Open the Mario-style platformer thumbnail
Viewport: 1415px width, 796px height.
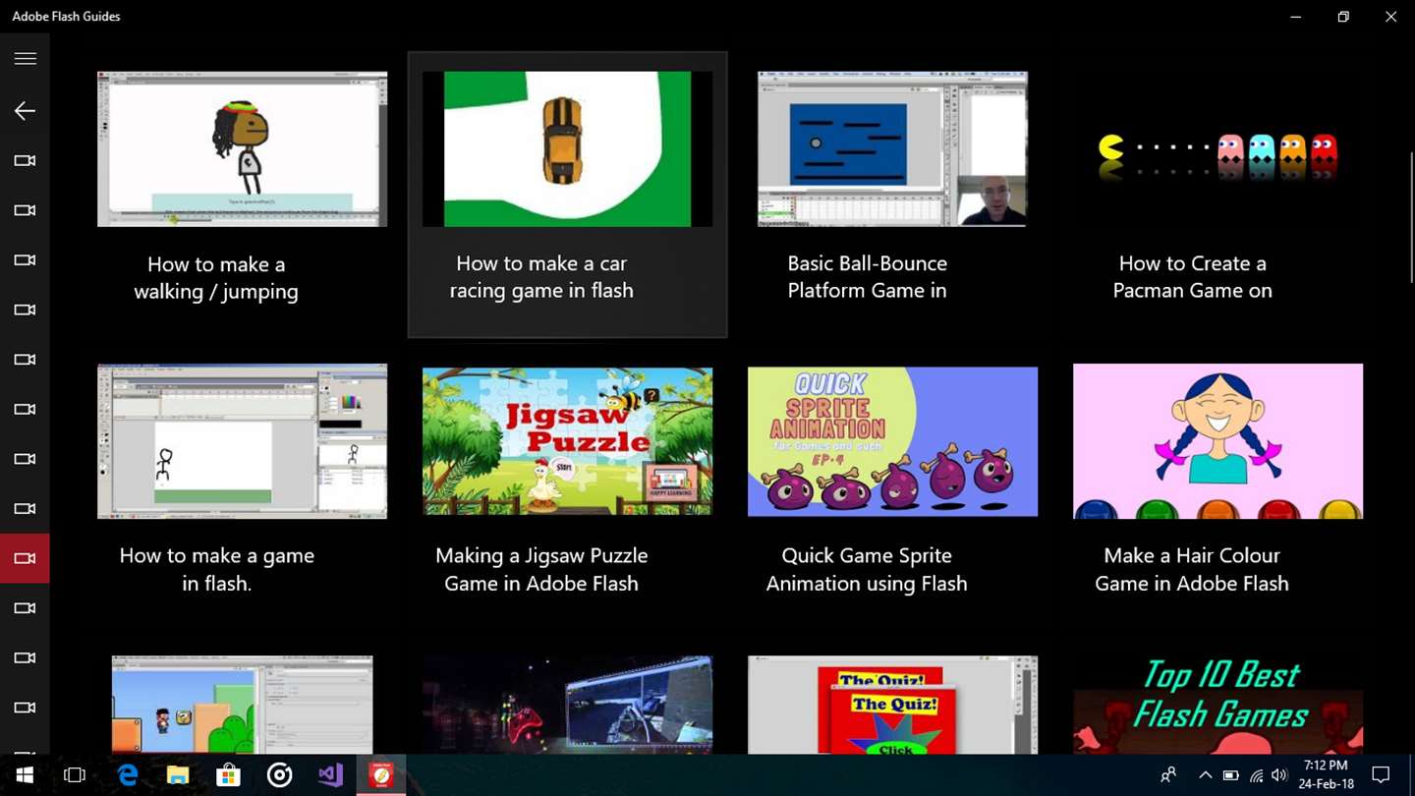tap(242, 705)
